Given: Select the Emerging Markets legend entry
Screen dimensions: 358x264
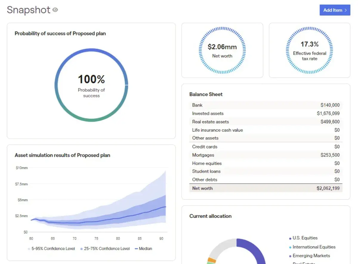Looking at the screenshot, I should pos(311,256).
